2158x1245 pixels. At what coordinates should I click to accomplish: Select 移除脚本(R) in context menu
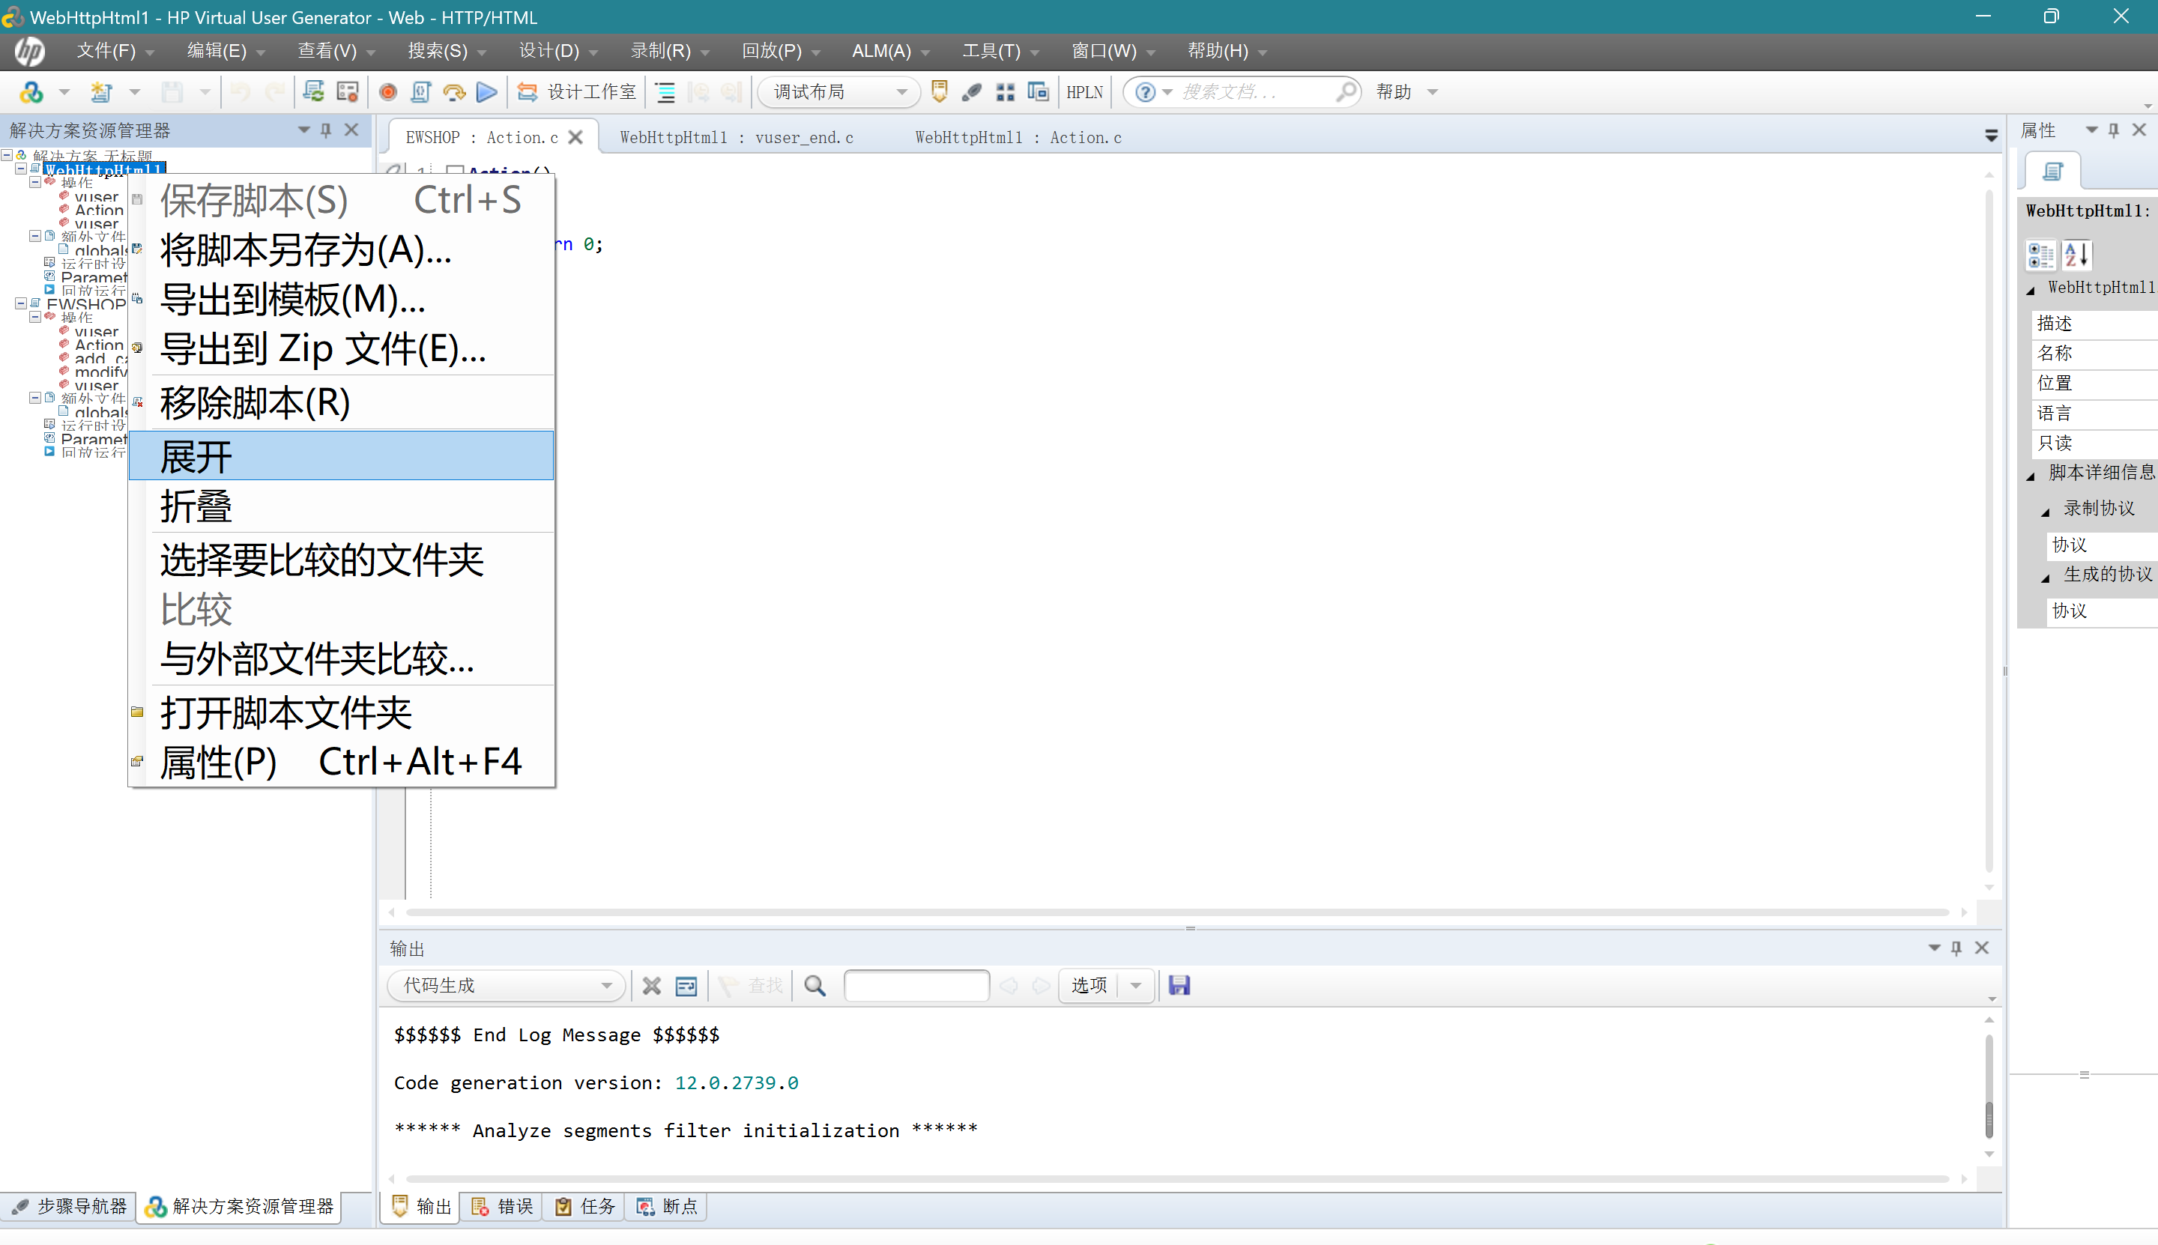342,403
